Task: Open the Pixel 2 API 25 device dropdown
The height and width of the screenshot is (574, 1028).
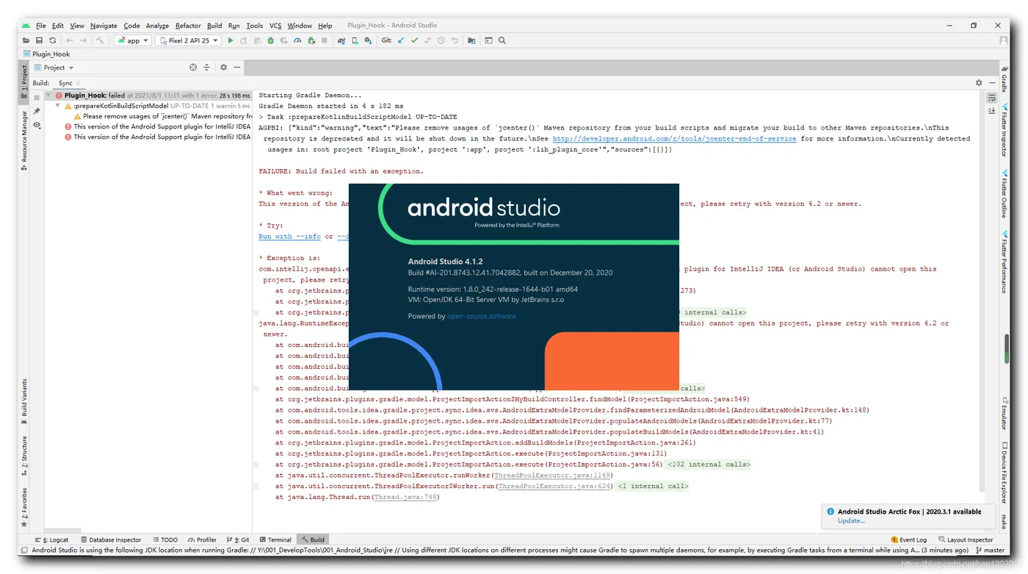Action: tap(187, 40)
